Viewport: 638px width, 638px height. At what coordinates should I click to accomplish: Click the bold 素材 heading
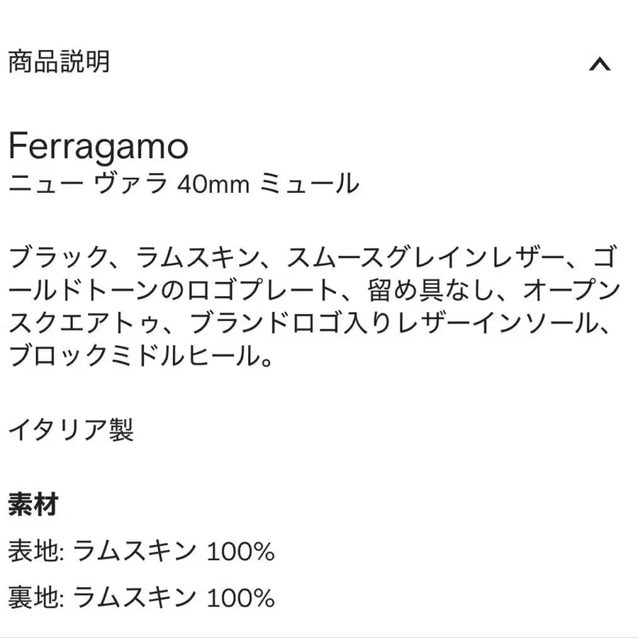[x=33, y=505]
